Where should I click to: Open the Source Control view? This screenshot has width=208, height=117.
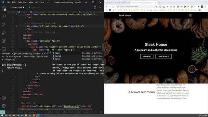click(x=4, y=25)
